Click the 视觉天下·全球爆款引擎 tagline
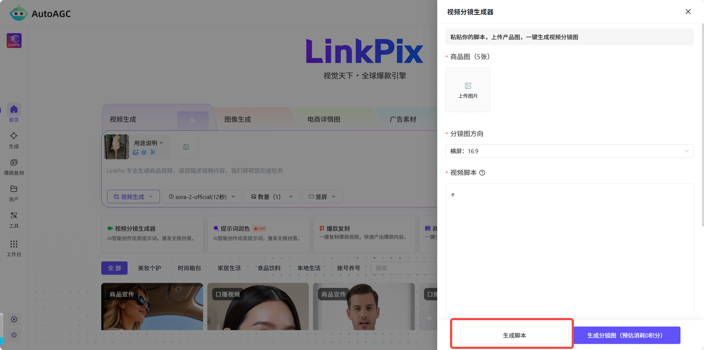The width and height of the screenshot is (704, 350). tap(365, 76)
